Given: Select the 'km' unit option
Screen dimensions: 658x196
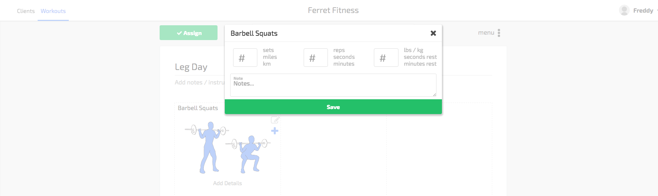Looking at the screenshot, I should [267, 64].
